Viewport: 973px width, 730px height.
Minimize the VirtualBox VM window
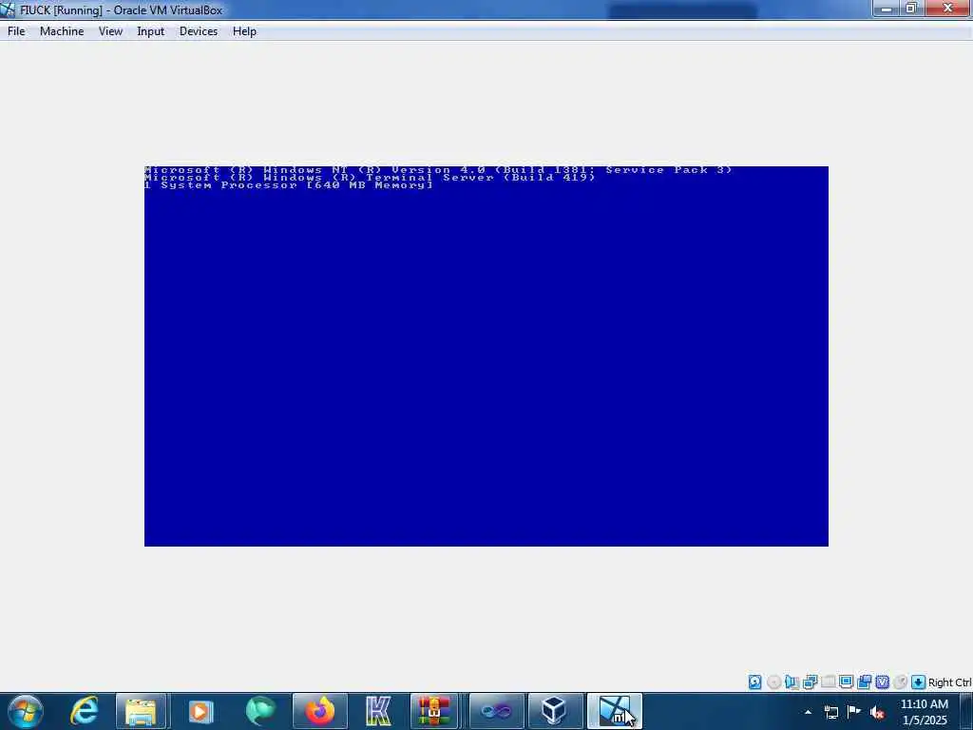tap(886, 9)
